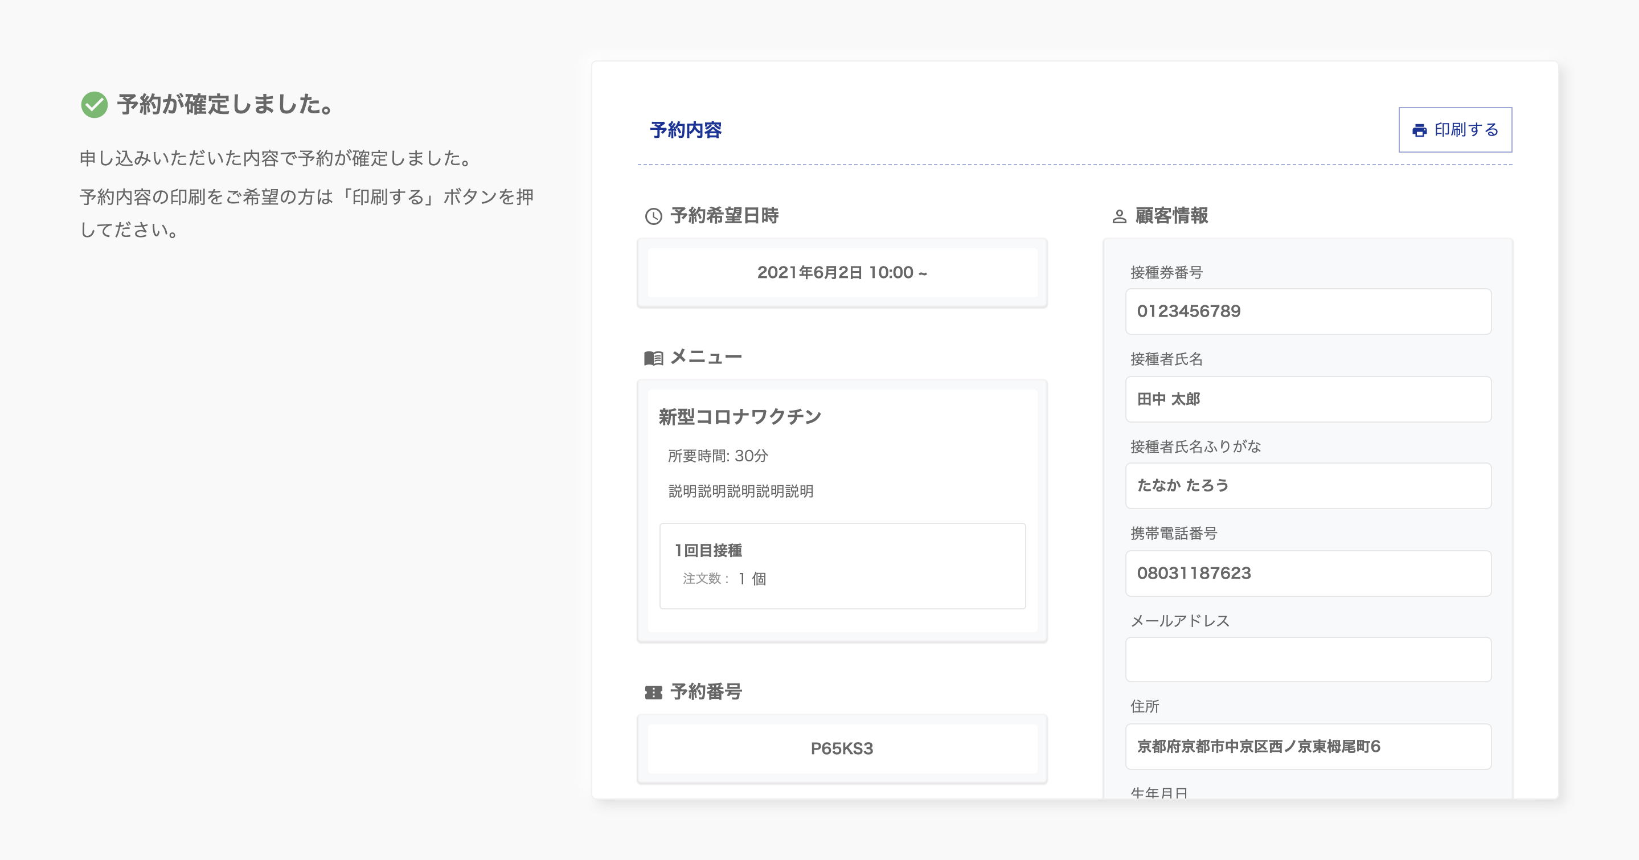Click the reservation date 2021年6月2日 10:00 box
The width and height of the screenshot is (1639, 860).
[842, 273]
